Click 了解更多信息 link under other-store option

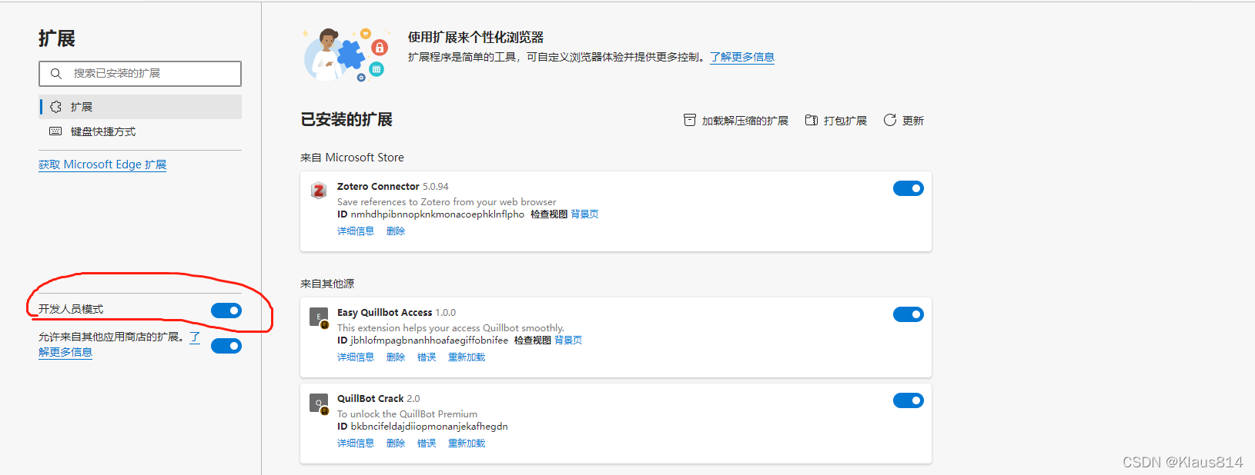point(65,352)
